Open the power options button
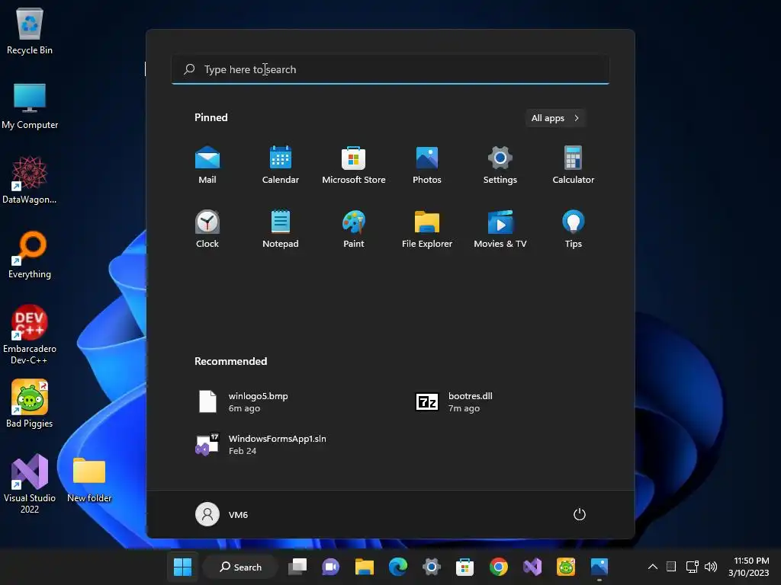This screenshot has height=585, width=781. click(x=580, y=514)
